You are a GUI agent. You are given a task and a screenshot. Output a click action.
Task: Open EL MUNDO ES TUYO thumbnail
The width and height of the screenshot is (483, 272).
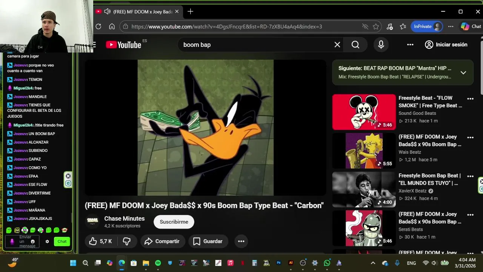click(364, 189)
